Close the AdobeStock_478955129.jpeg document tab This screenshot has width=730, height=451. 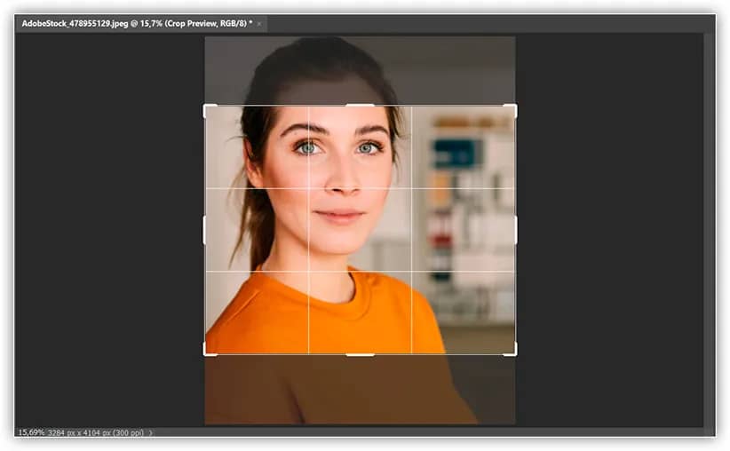click(259, 24)
